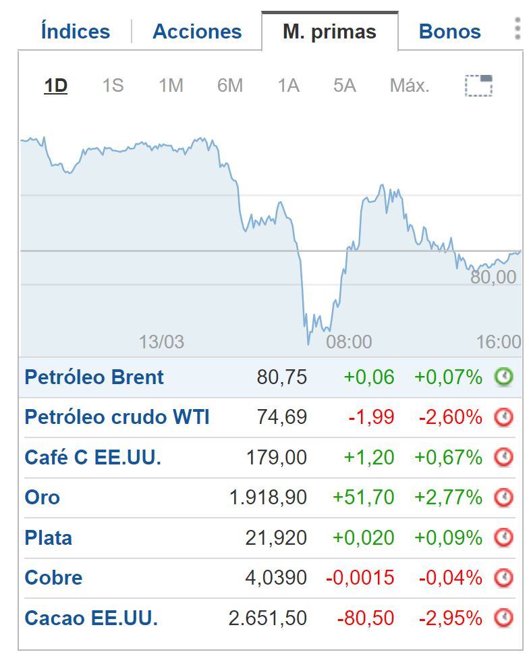
Task: Switch chart timeframe to 1S
Action: click(x=113, y=86)
